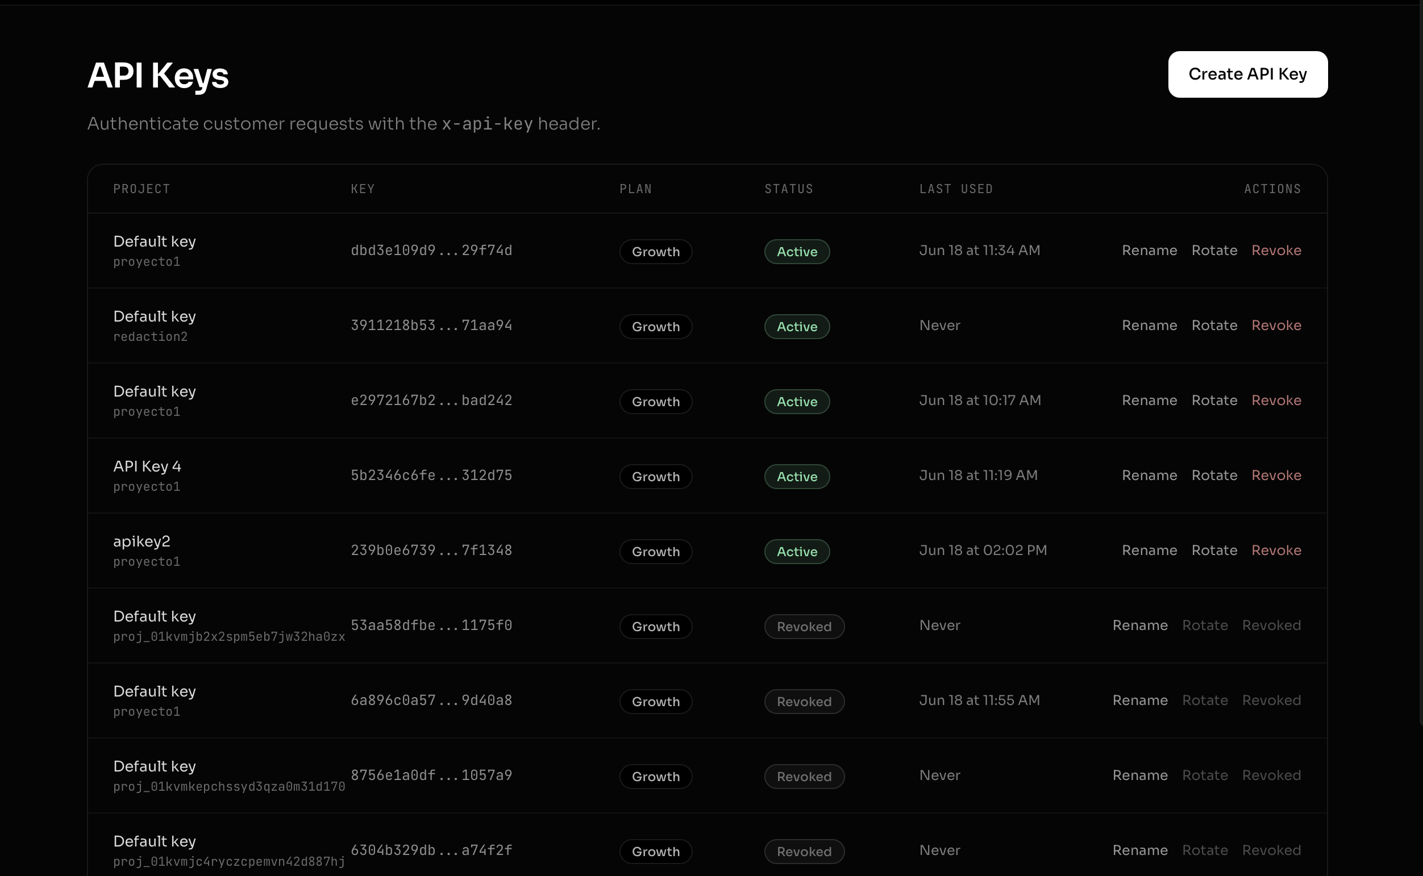Revoke the apikey2 key
This screenshot has width=1423, height=876.
(x=1276, y=550)
